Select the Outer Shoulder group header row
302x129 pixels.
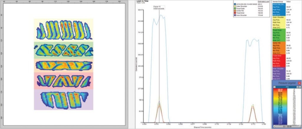pos(279,17)
